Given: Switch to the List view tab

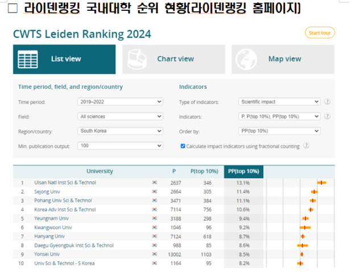Looking at the screenshot, I should [x=64, y=59].
